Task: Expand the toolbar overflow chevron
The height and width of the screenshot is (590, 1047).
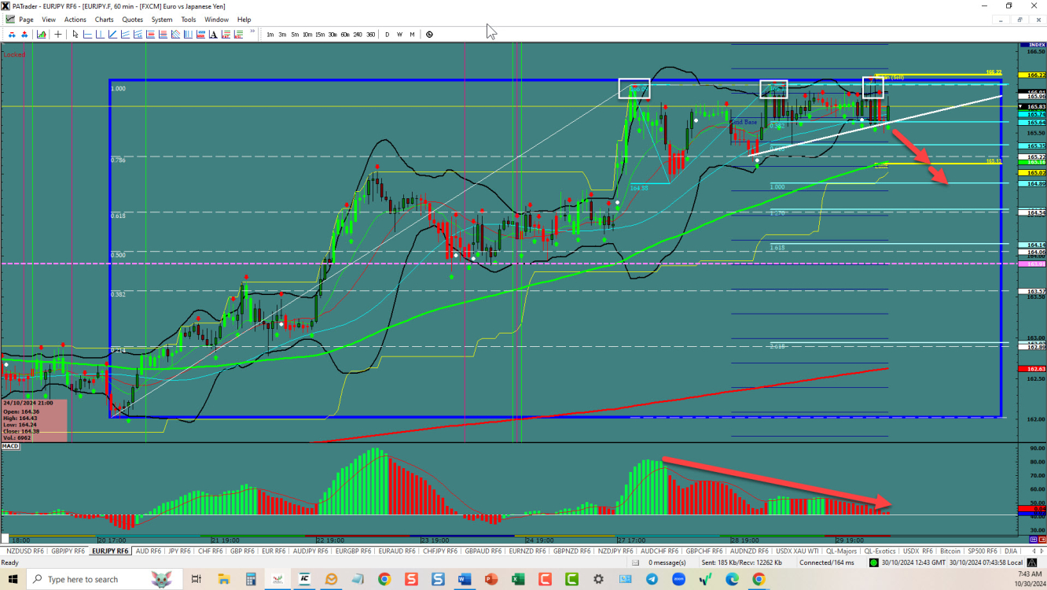Action: pyautogui.click(x=253, y=31)
